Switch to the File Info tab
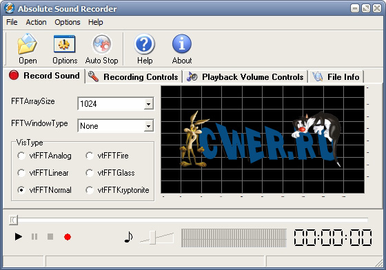The width and height of the screenshot is (386, 270). 336,77
